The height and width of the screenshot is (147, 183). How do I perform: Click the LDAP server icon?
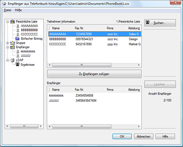12,60
